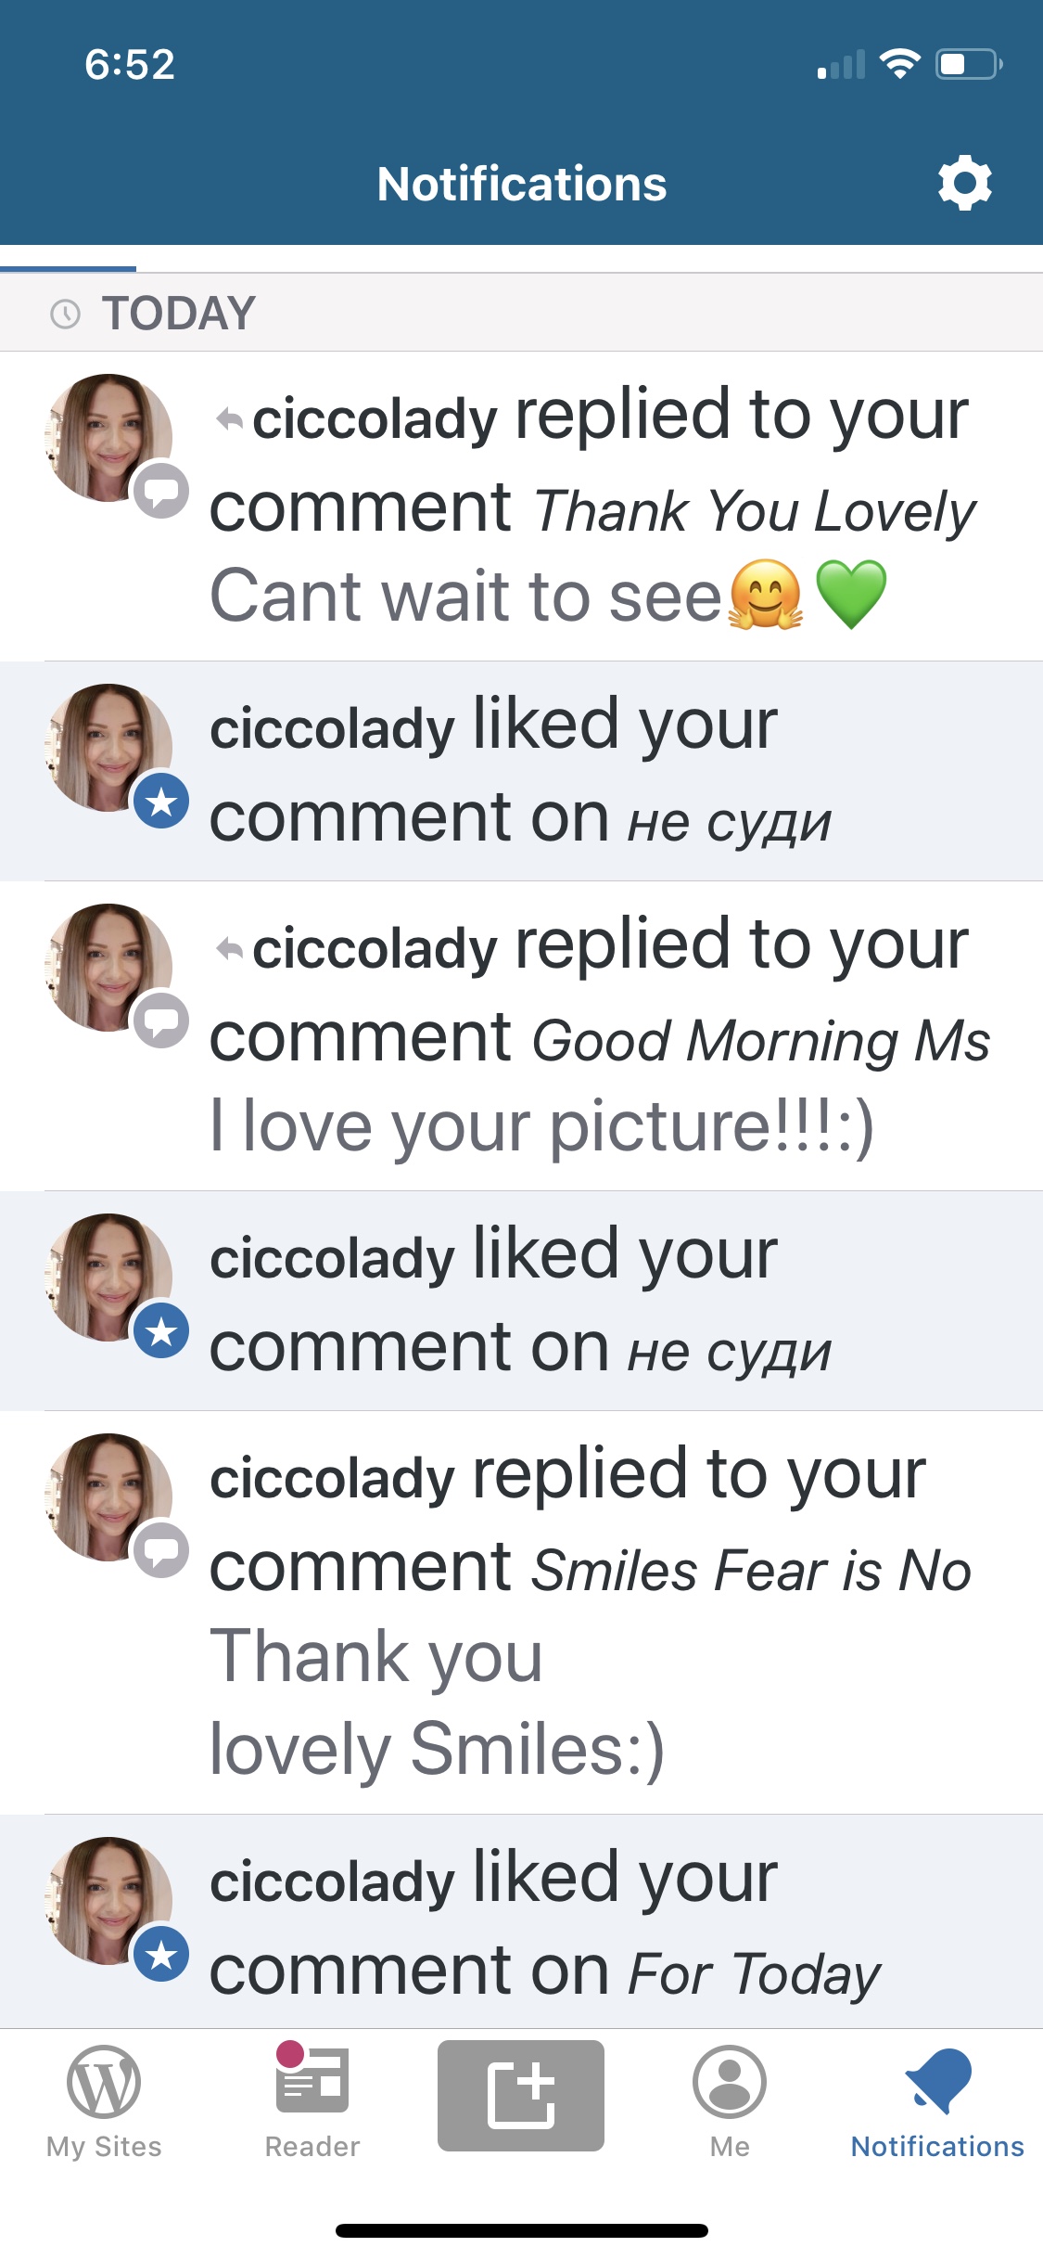The width and height of the screenshot is (1043, 2260).
Task: Tap the TODAY section header
Action: click(x=521, y=313)
